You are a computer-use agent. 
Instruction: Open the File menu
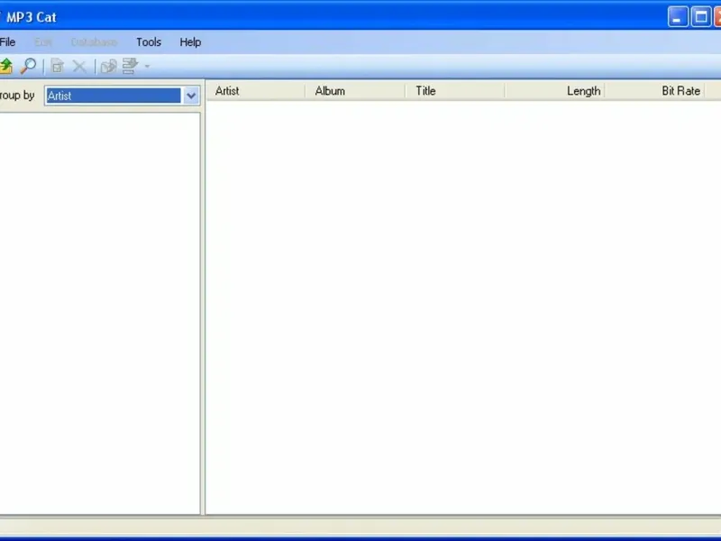click(7, 42)
